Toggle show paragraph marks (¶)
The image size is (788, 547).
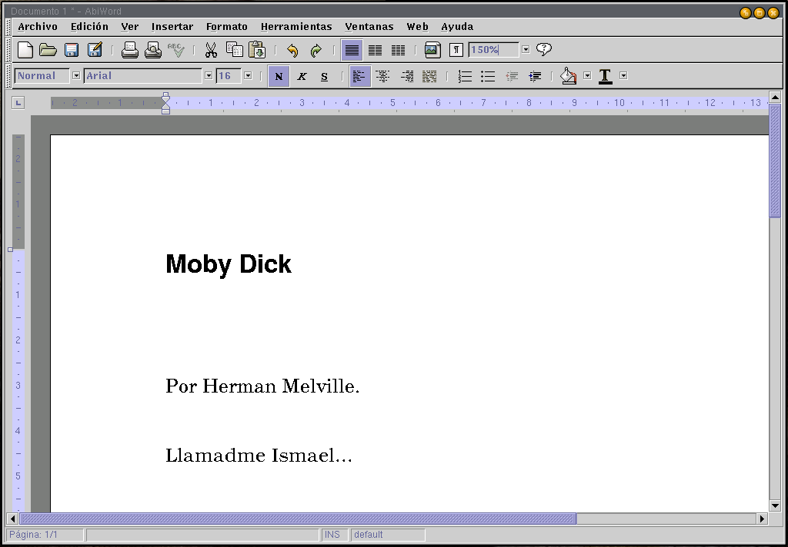point(456,50)
